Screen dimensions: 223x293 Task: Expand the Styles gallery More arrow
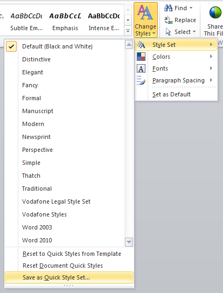tap(128, 31)
